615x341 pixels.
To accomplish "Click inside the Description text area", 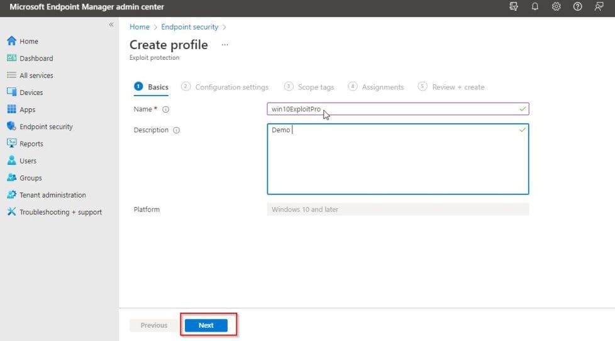I will [x=397, y=159].
